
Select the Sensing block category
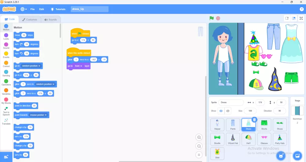tap(6, 73)
